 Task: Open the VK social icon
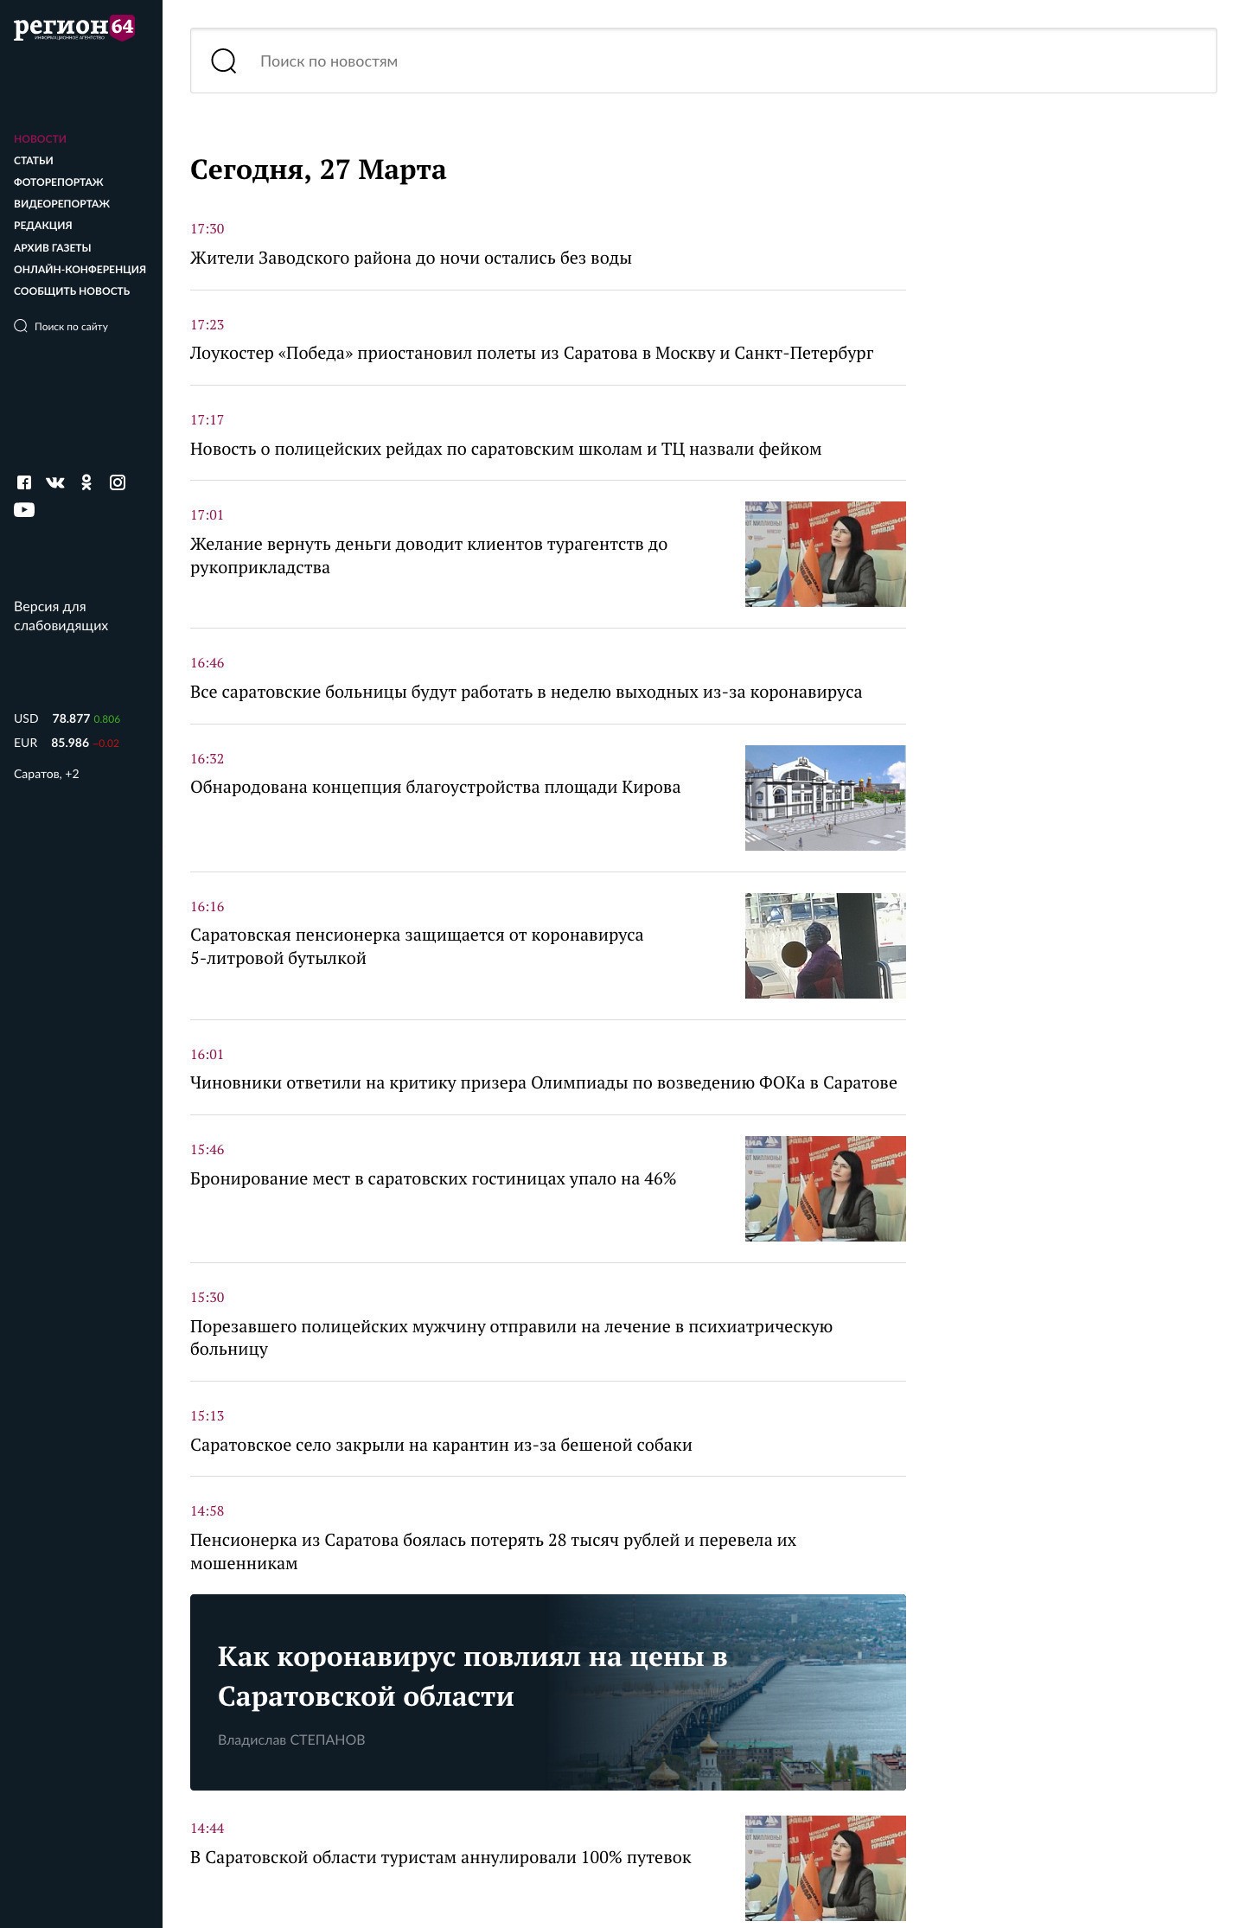click(x=55, y=482)
